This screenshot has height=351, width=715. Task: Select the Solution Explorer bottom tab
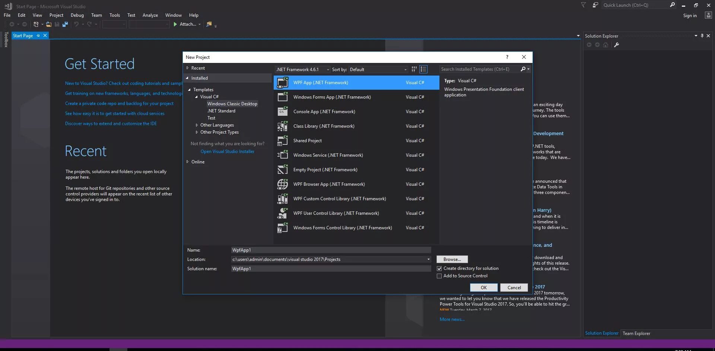coord(601,333)
